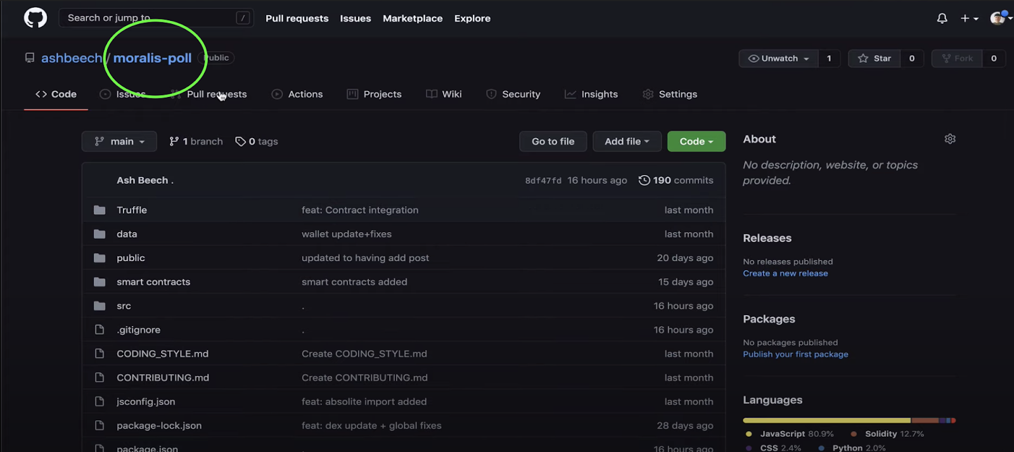Click the JavaScript 80.9% language entry
This screenshot has height=452, width=1014.
click(x=790, y=434)
